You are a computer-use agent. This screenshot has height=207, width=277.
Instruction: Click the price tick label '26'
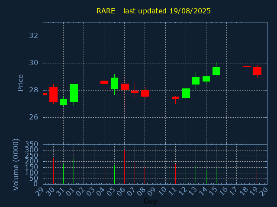point(34,117)
